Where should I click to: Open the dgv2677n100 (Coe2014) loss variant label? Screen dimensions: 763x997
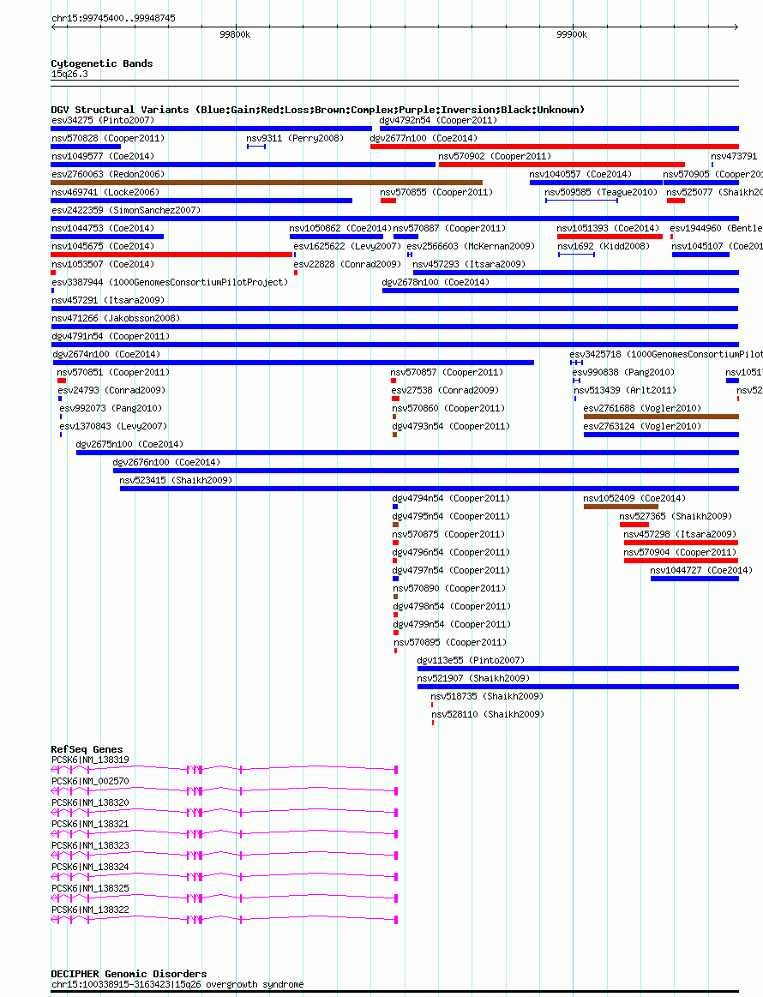tap(424, 138)
